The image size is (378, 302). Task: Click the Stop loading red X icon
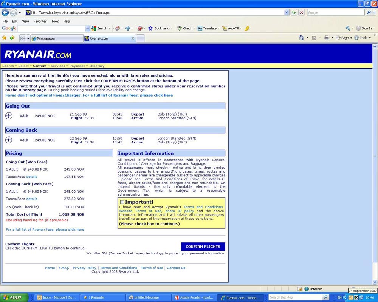tap(301, 12)
